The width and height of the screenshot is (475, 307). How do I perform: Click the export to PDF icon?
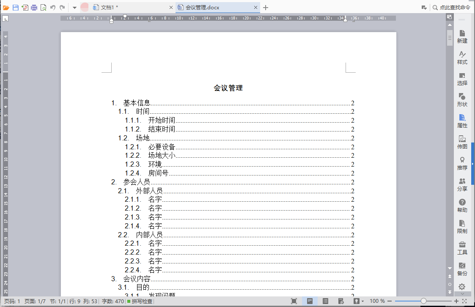tap(25, 8)
